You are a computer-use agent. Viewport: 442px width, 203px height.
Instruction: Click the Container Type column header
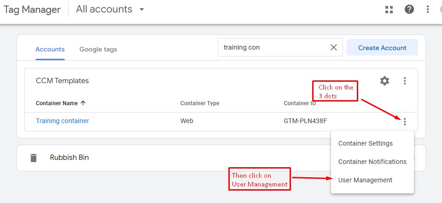[200, 103]
